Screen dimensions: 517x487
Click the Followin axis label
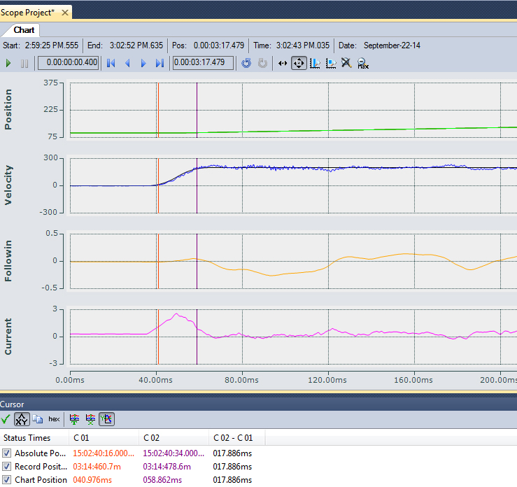point(8,261)
